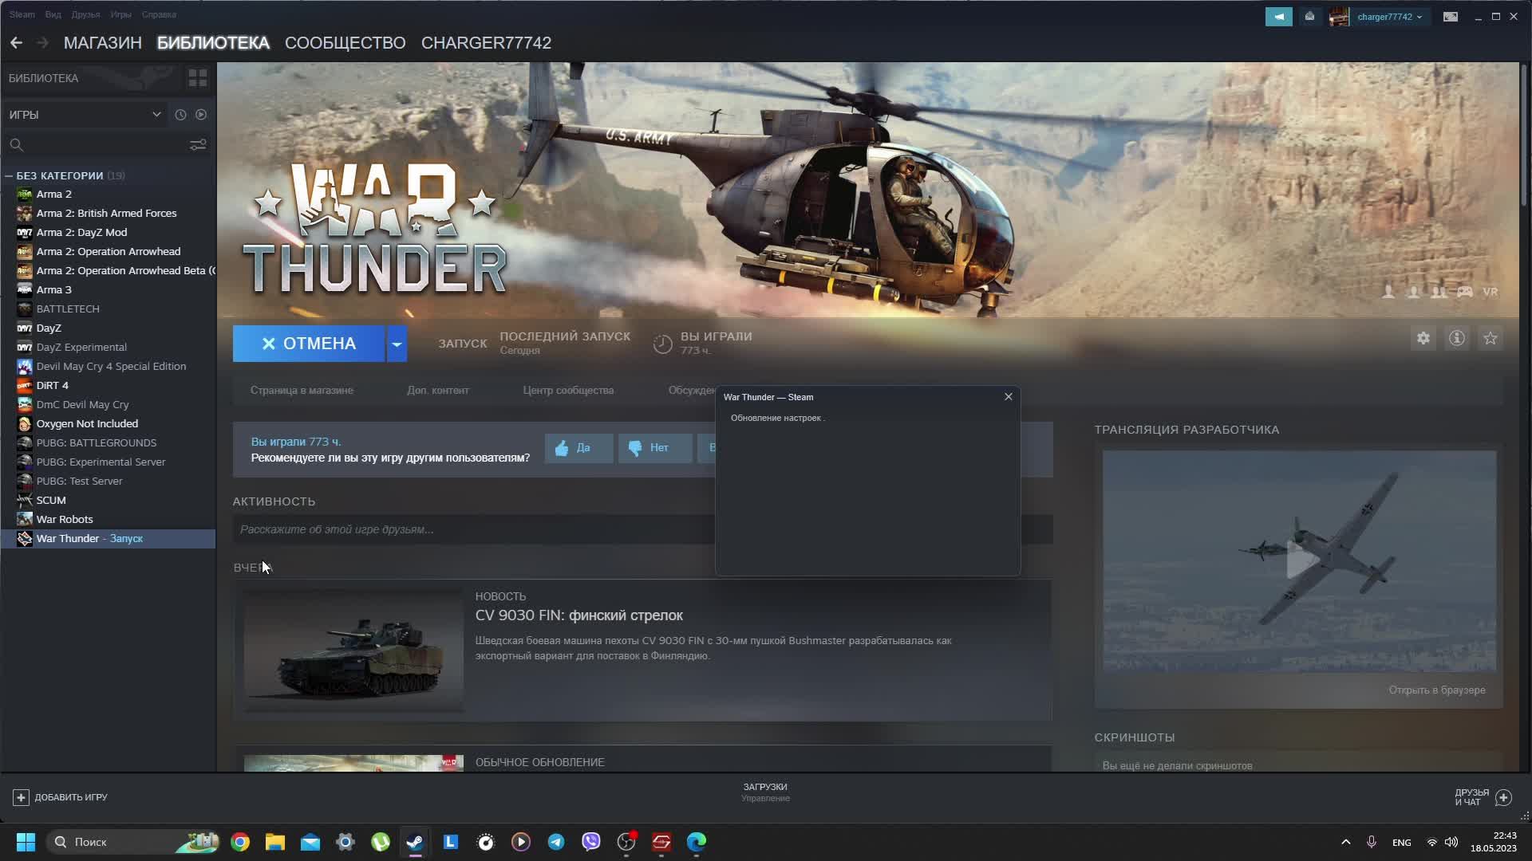Collapse the БЕЗ КАТЕГОРИИ section
The width and height of the screenshot is (1532, 861).
click(9, 175)
